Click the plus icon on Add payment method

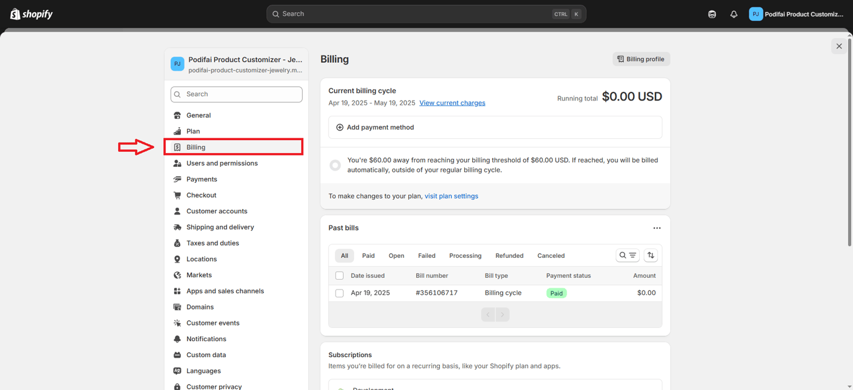click(339, 127)
